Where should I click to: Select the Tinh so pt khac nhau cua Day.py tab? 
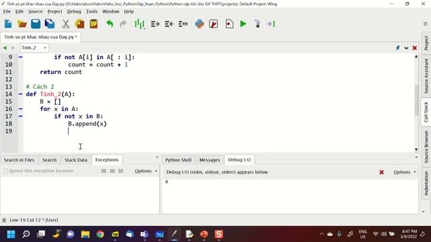(x=40, y=37)
